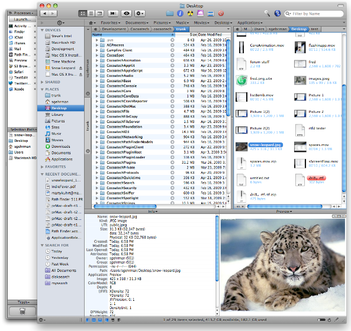Click the icon size slider in the status bar

coord(321,320)
